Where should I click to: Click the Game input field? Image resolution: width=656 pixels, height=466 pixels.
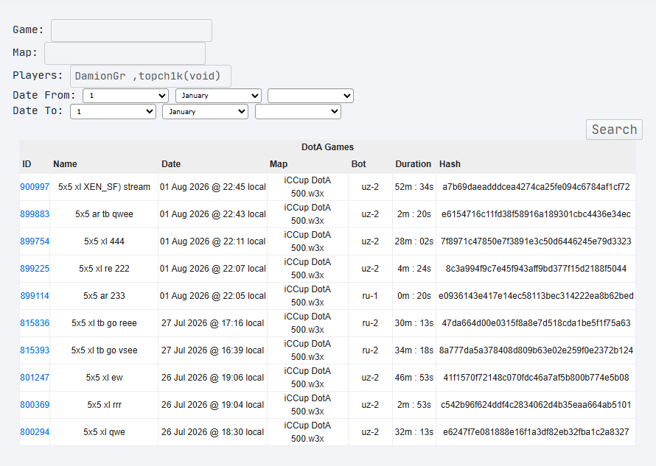pos(131,30)
